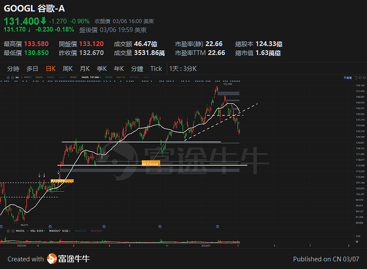Image resolution: width=367 pixels, height=269 pixels.
Task: Open the 分鐘 minute interval tab
Action: 137,69
